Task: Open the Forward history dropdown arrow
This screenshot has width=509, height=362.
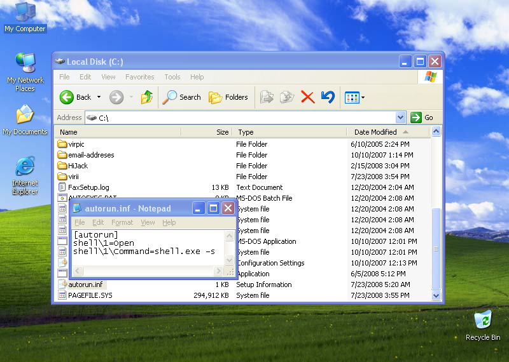Action: (x=131, y=97)
